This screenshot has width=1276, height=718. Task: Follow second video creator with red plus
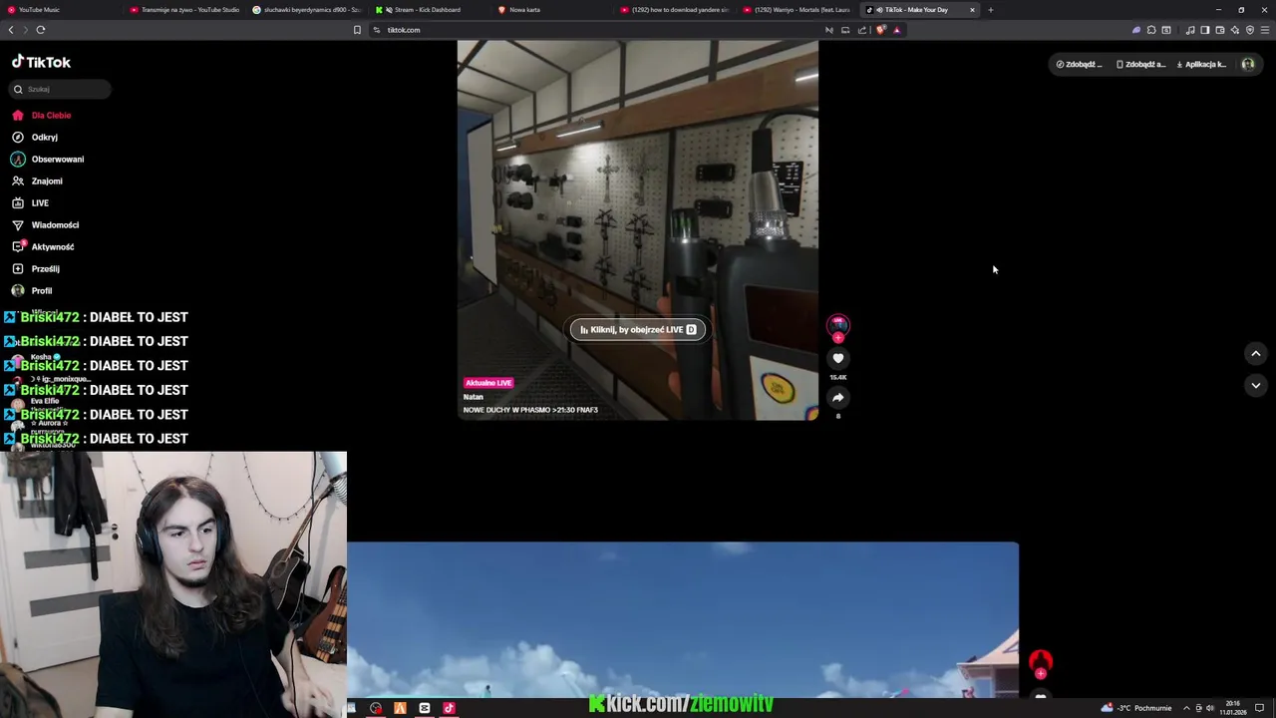(1041, 674)
